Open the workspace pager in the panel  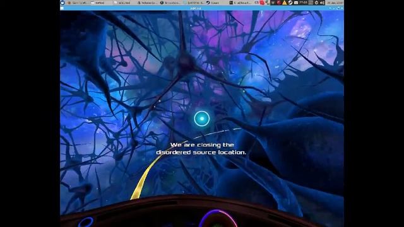311,3
